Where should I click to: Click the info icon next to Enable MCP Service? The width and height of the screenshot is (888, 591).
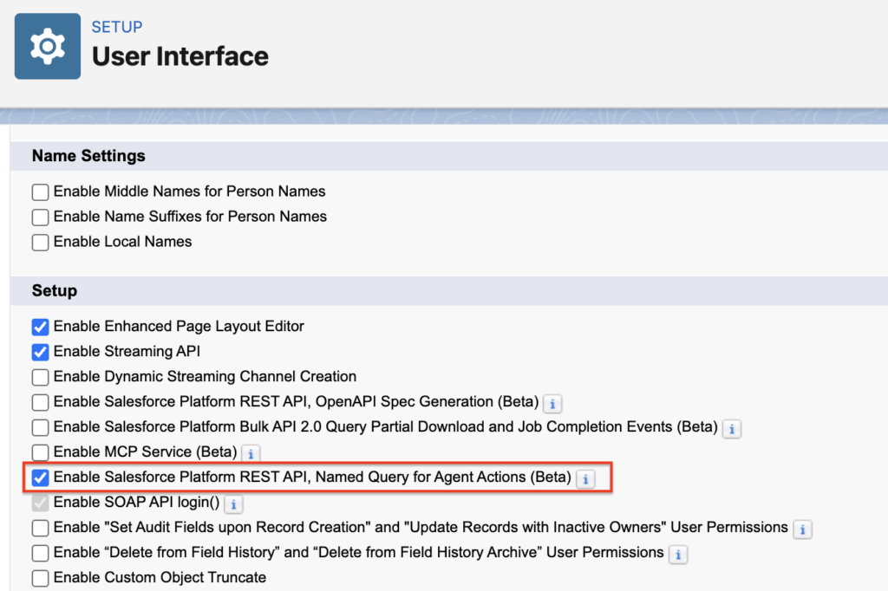point(251,453)
